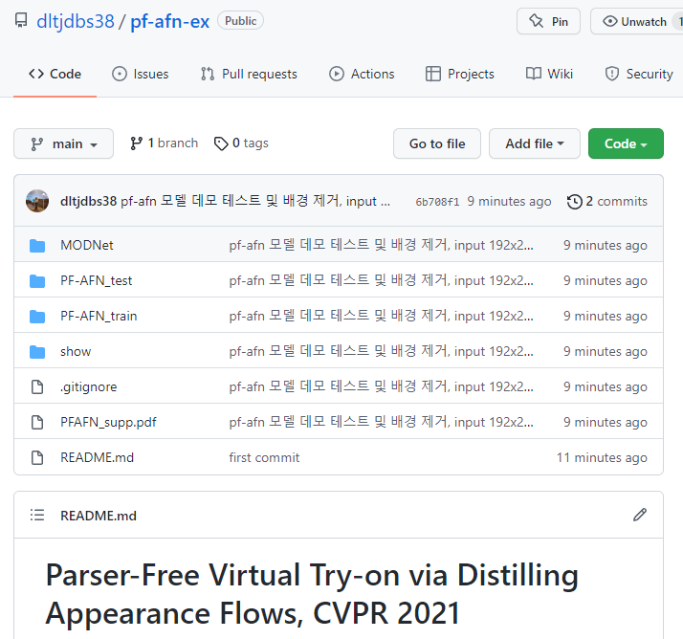Click the Parser-Free Virtual Try-on heading
The height and width of the screenshot is (639, 683).
pyautogui.click(x=312, y=594)
